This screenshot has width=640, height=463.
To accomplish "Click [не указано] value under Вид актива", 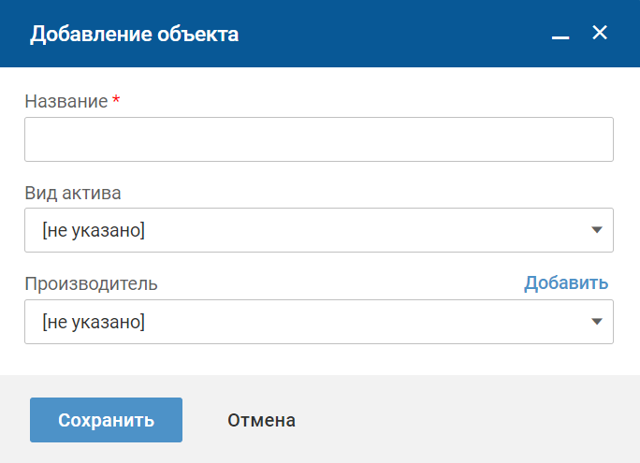I will click(x=94, y=230).
